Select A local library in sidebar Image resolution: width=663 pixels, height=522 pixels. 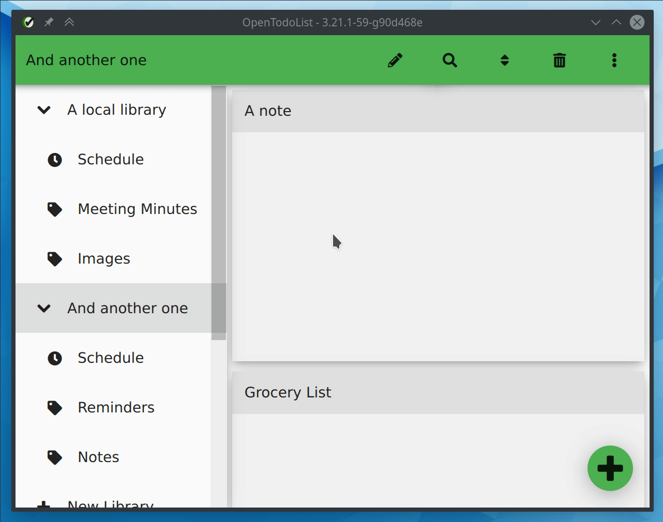point(113,110)
